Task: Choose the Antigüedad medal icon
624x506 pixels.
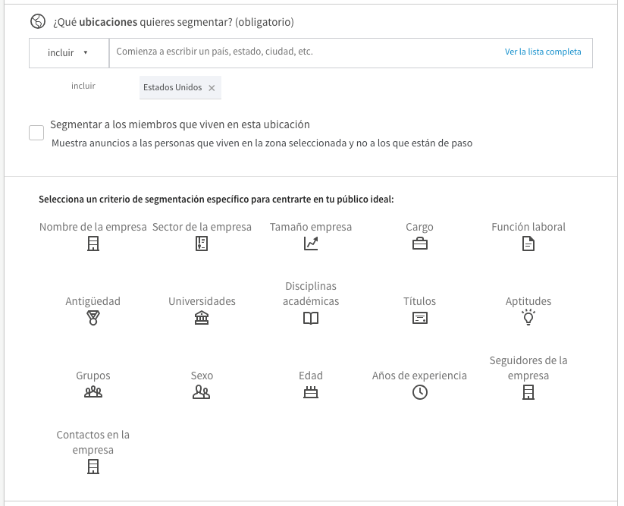Action: point(93,318)
